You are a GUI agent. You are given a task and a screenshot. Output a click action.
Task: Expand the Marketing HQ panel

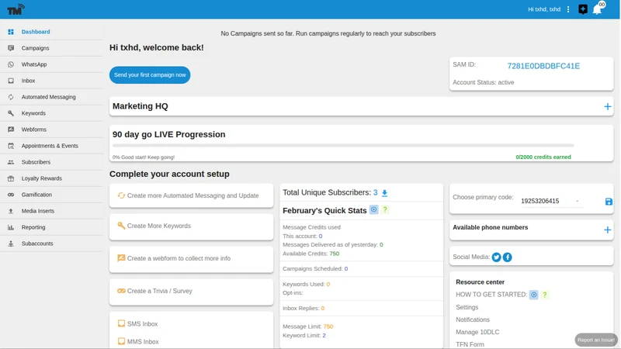coord(607,106)
